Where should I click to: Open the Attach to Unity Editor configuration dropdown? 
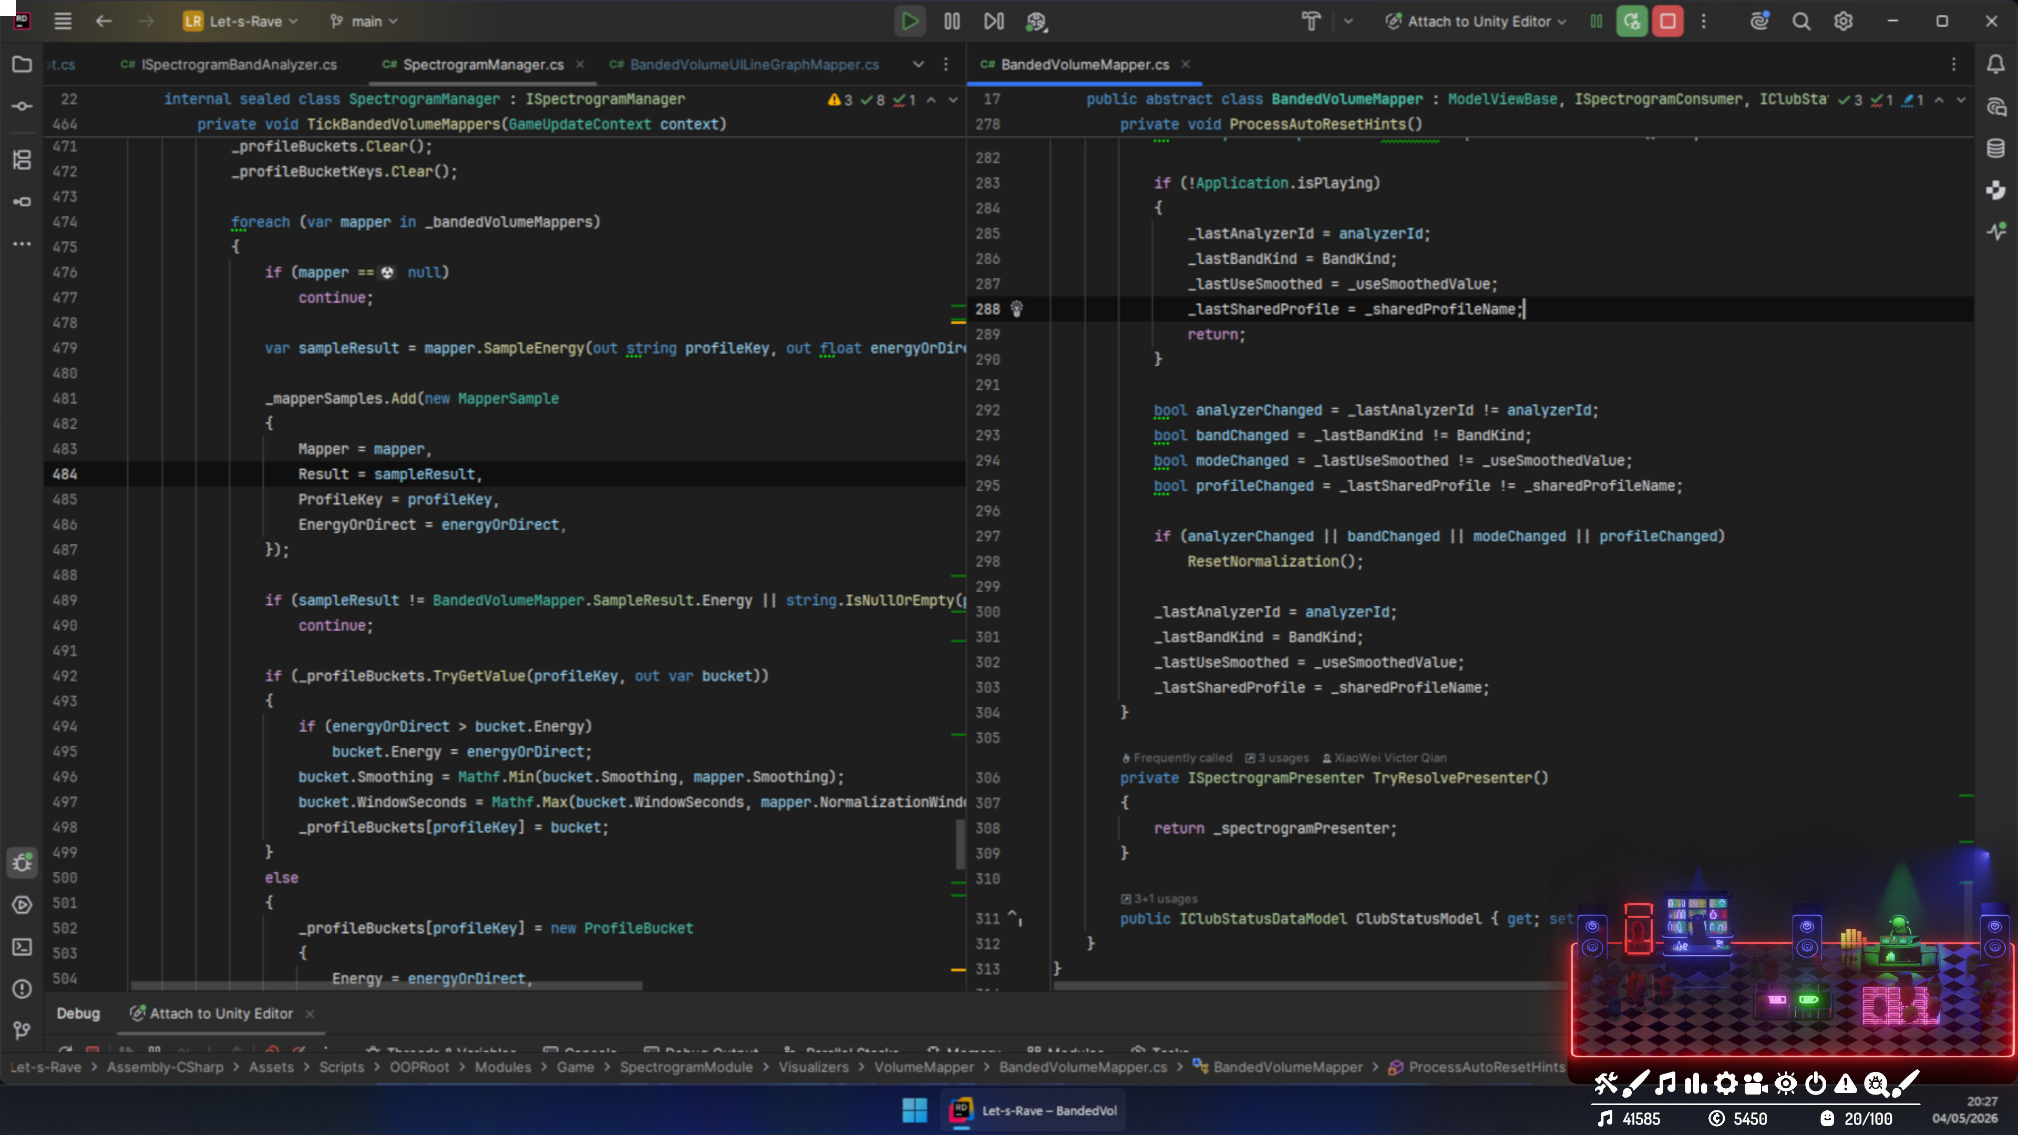[x=1476, y=21]
